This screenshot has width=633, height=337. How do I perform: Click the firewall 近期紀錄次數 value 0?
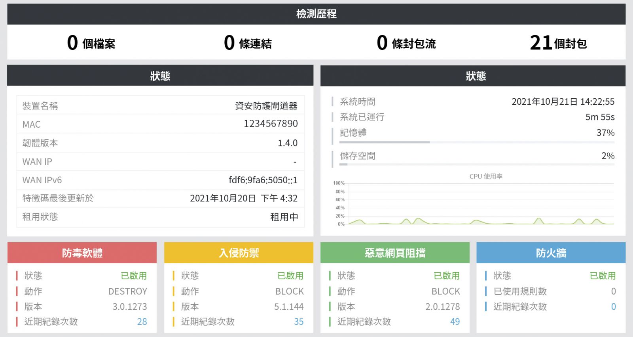[x=613, y=307]
